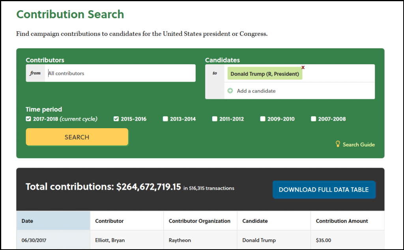Select the Donald Trump (R, President) tag
The image size is (404, 250).
point(265,74)
